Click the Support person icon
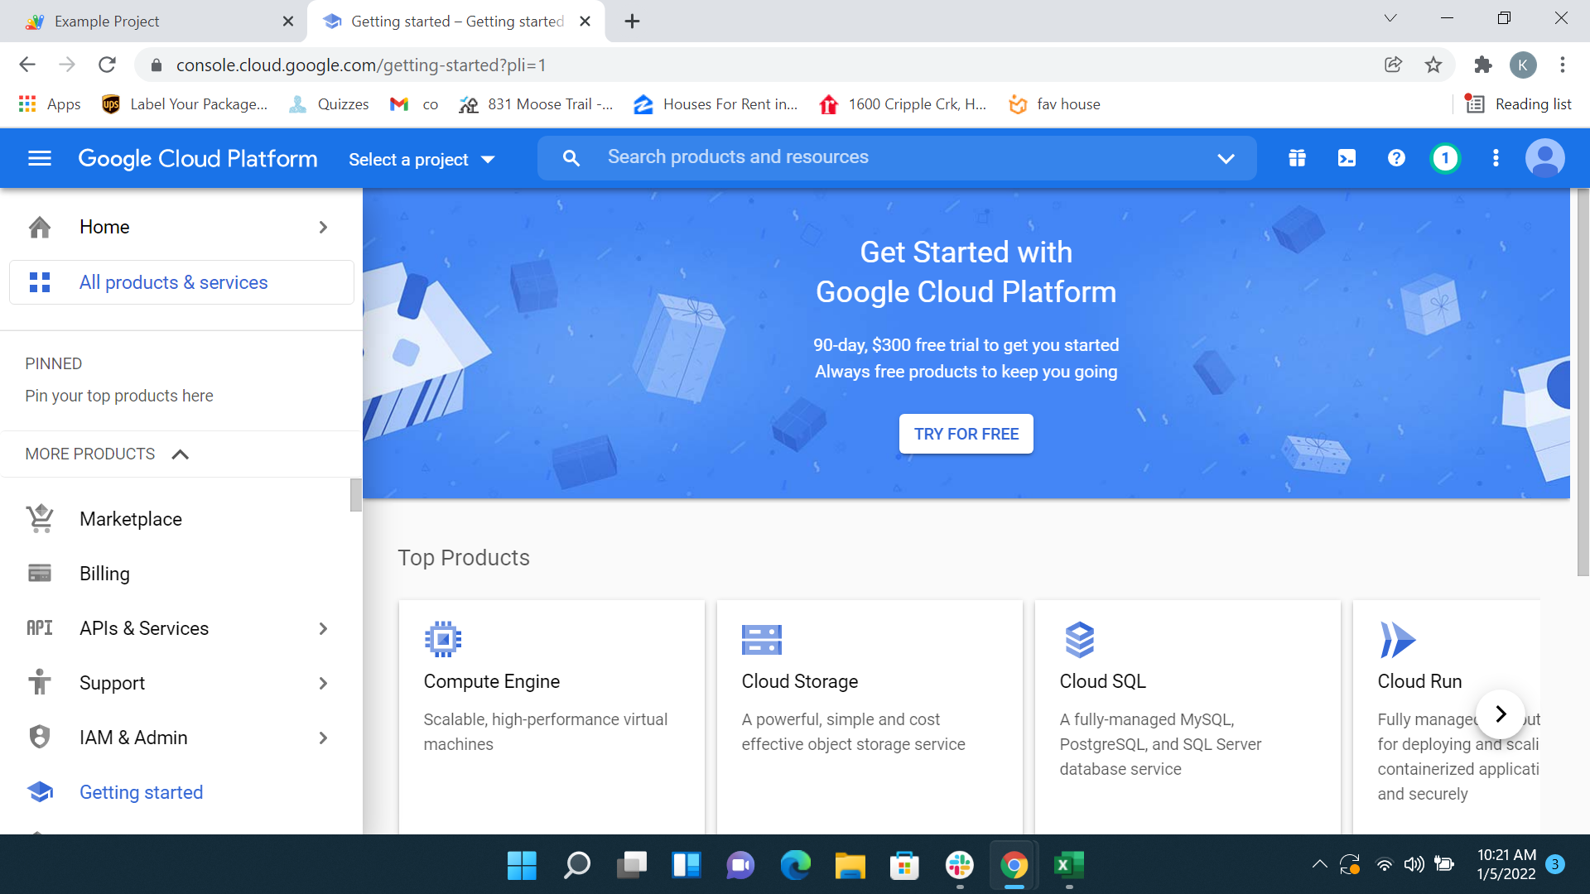 point(40,682)
